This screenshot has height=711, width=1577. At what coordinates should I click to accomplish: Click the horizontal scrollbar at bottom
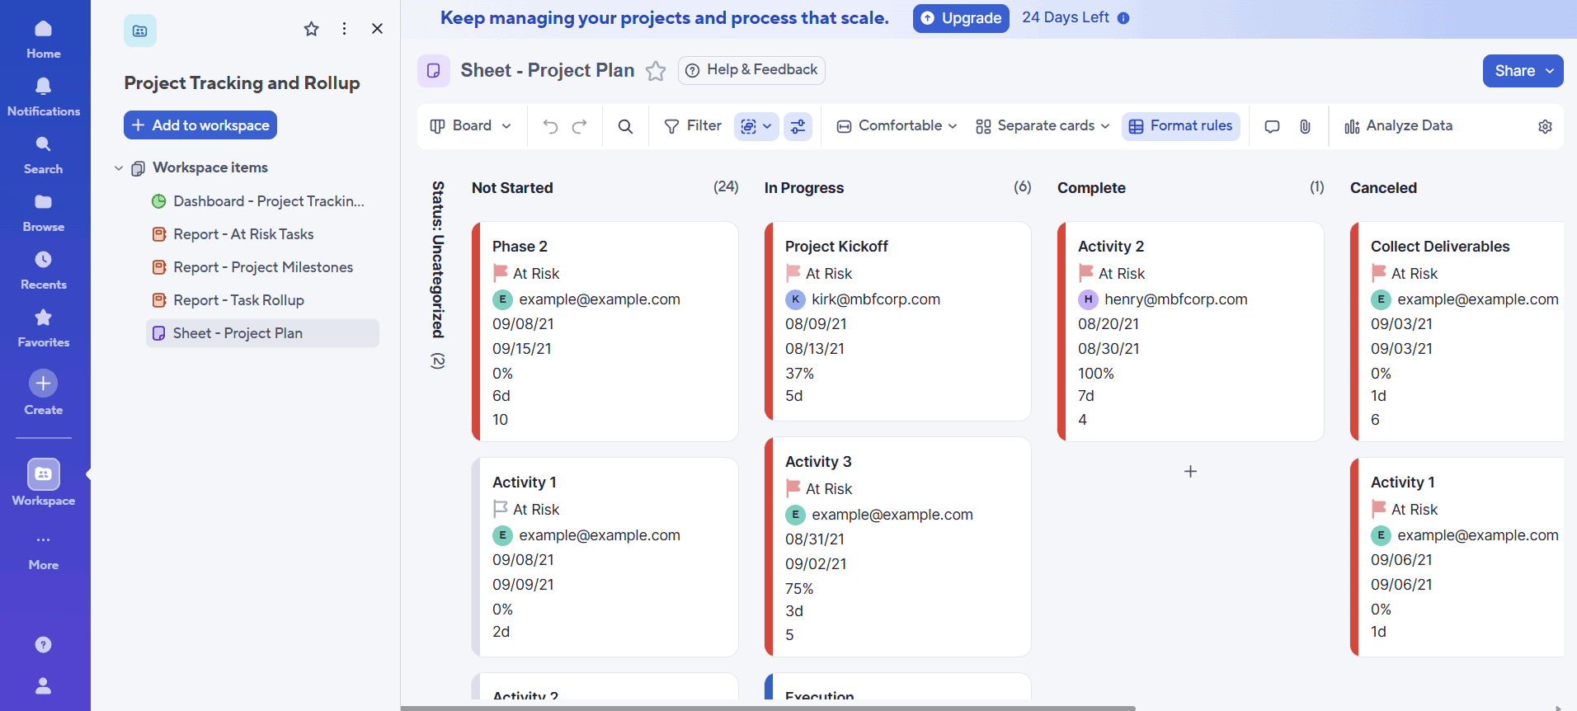pos(767,708)
